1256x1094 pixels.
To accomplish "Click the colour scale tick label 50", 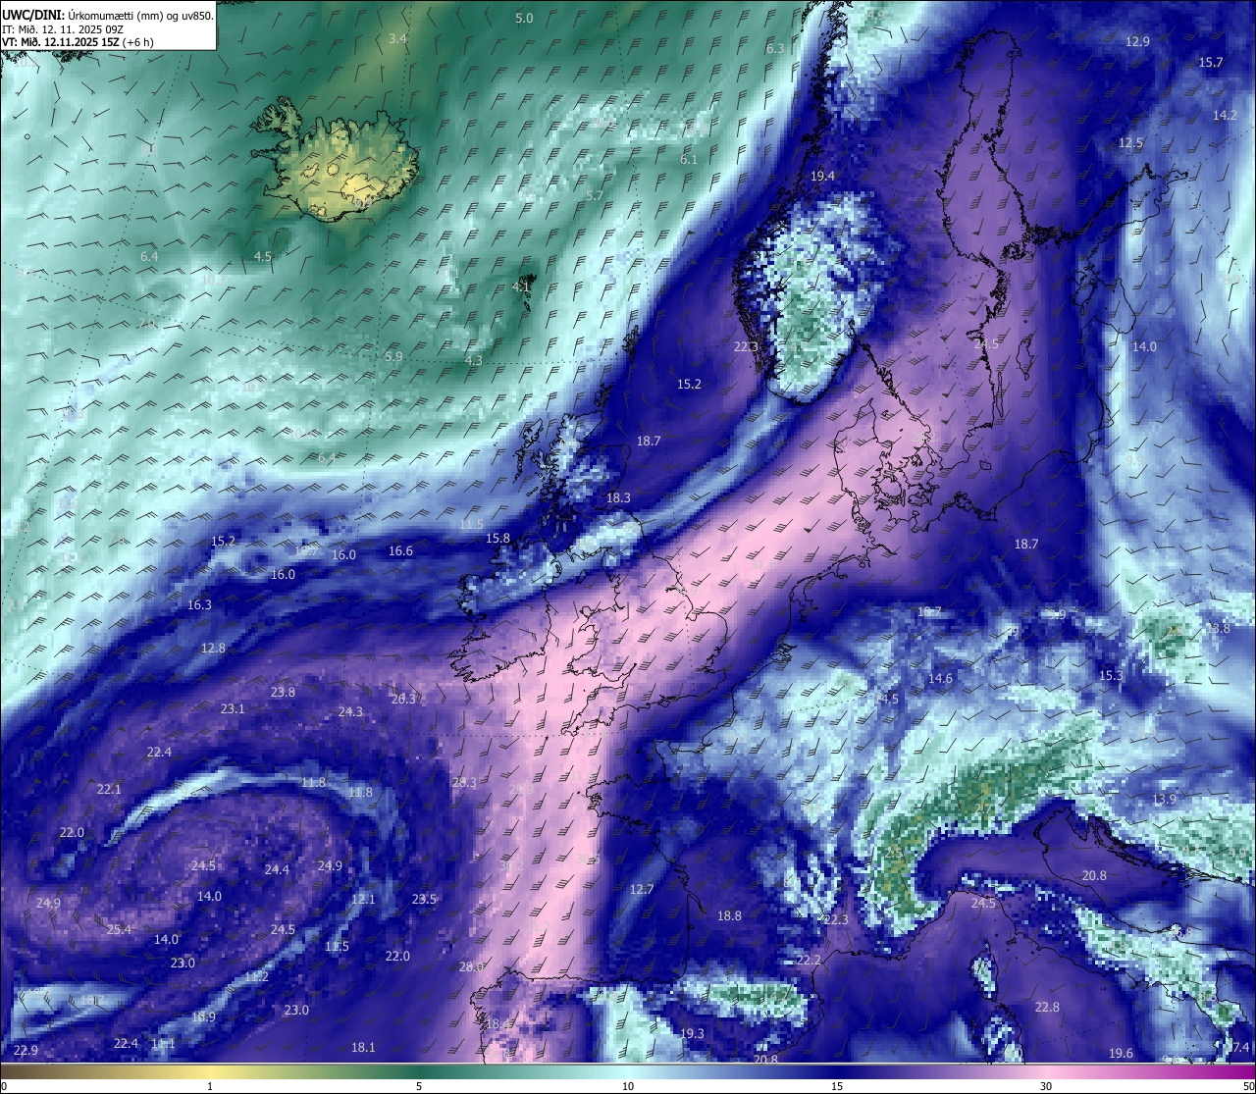I will click(x=1247, y=1086).
